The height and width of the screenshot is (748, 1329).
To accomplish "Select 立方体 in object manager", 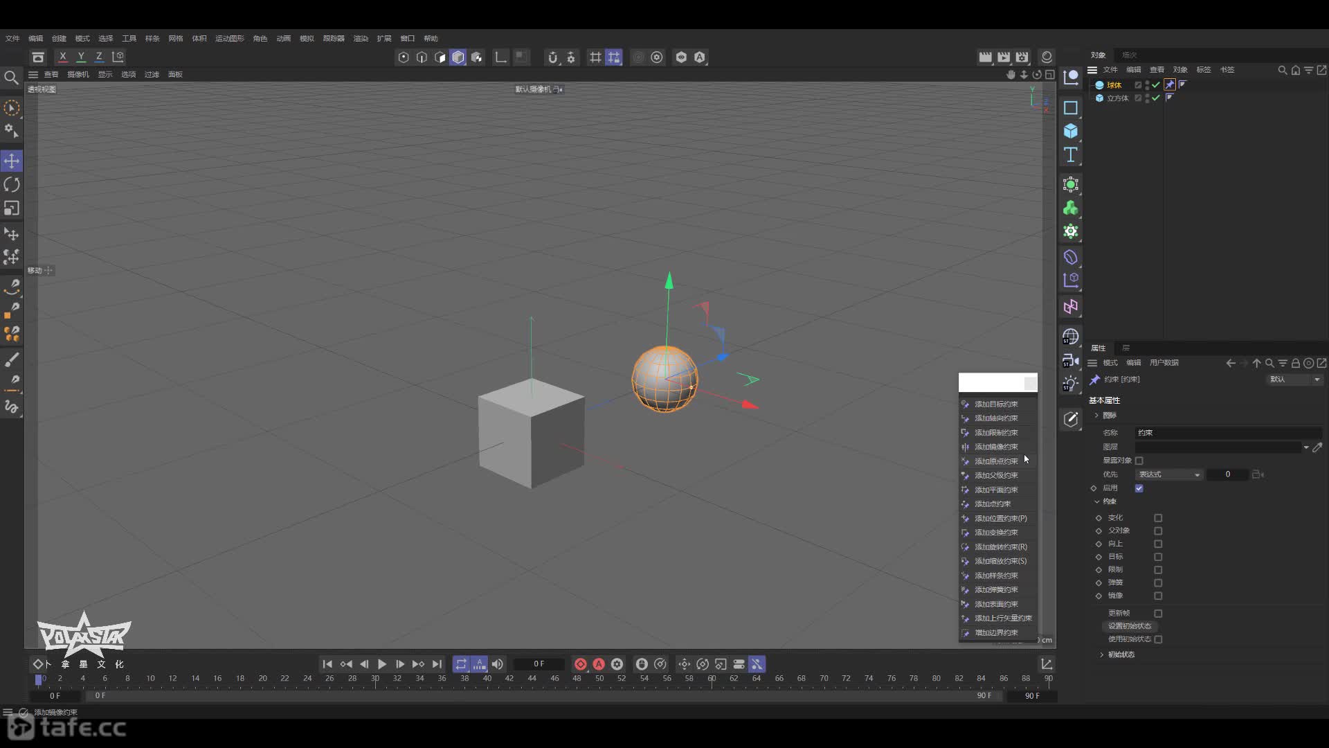I will (1117, 98).
